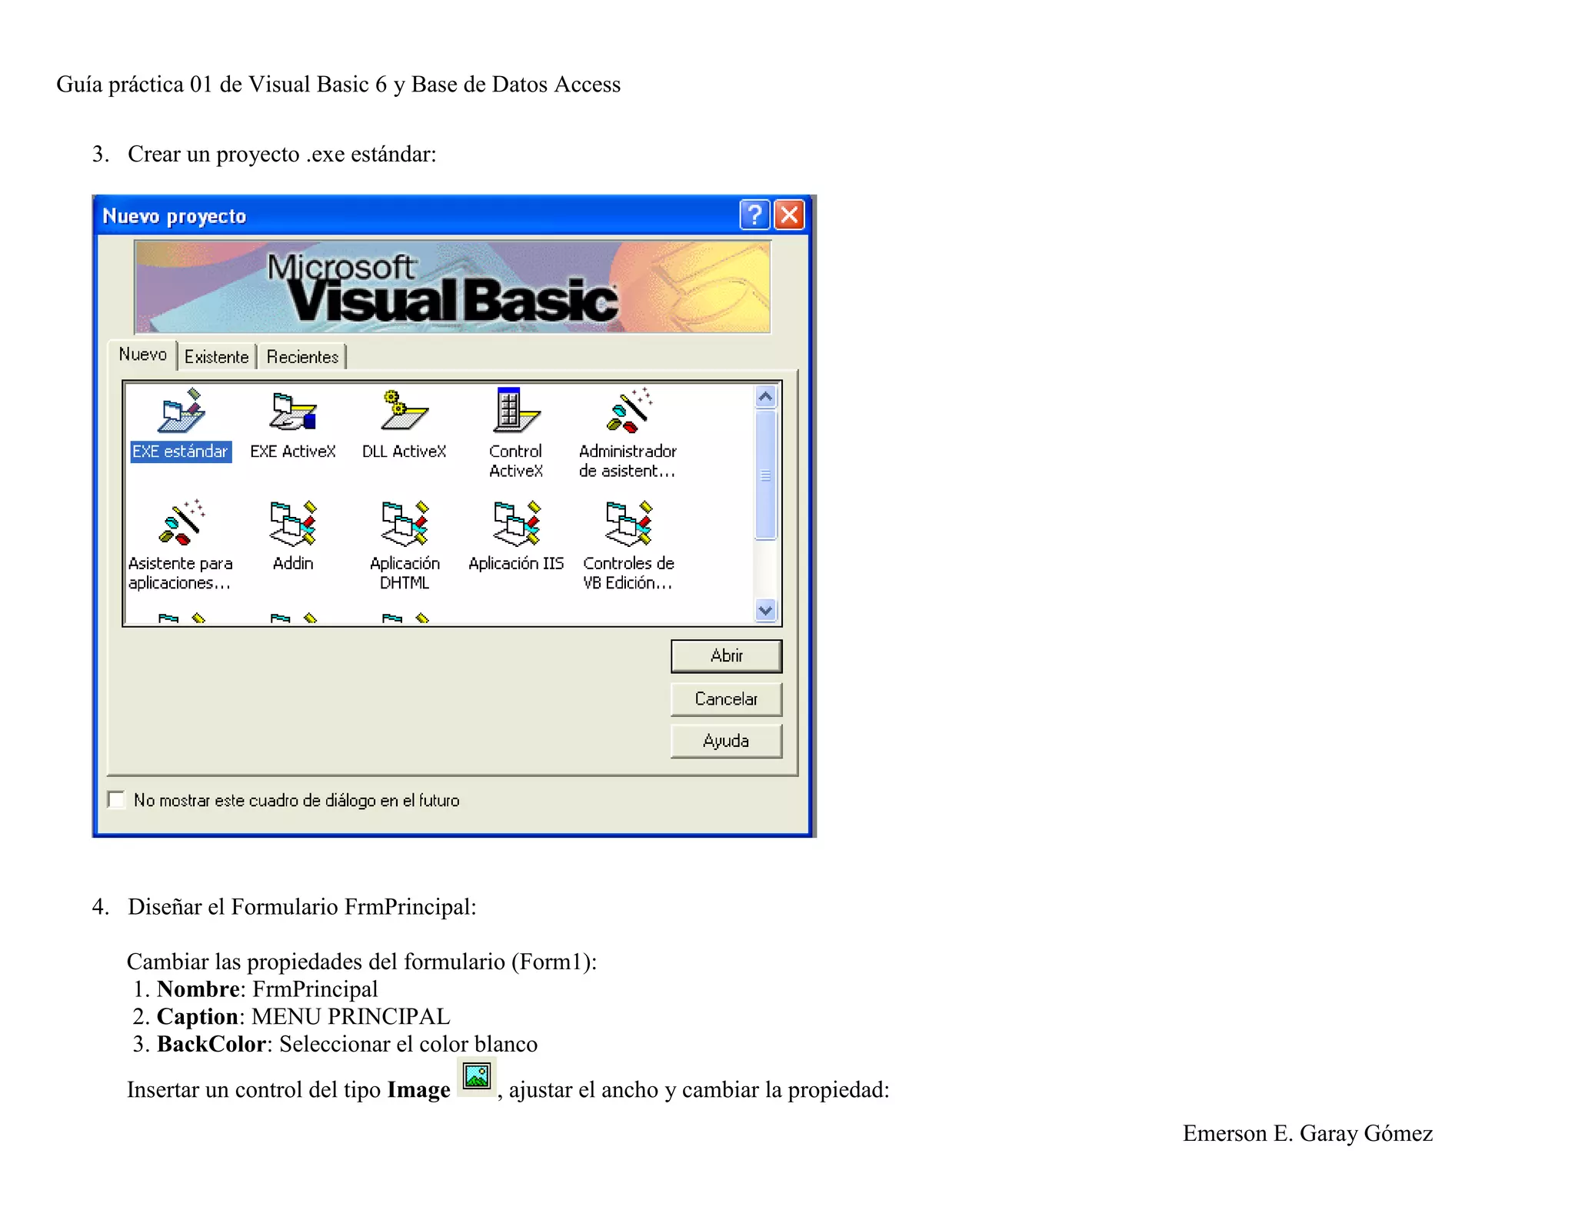This screenshot has height=1217, width=1575.
Task: Click the project list scrollbar thumb
Action: [x=765, y=475]
